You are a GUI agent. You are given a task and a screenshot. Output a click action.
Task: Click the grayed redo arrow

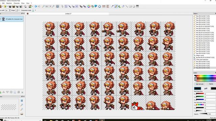tap(39, 6)
